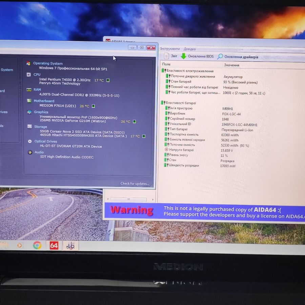Viewport: 305px width, 305px height.
Task: Click Check for updates link in Speccy
Action: (x=135, y=183)
